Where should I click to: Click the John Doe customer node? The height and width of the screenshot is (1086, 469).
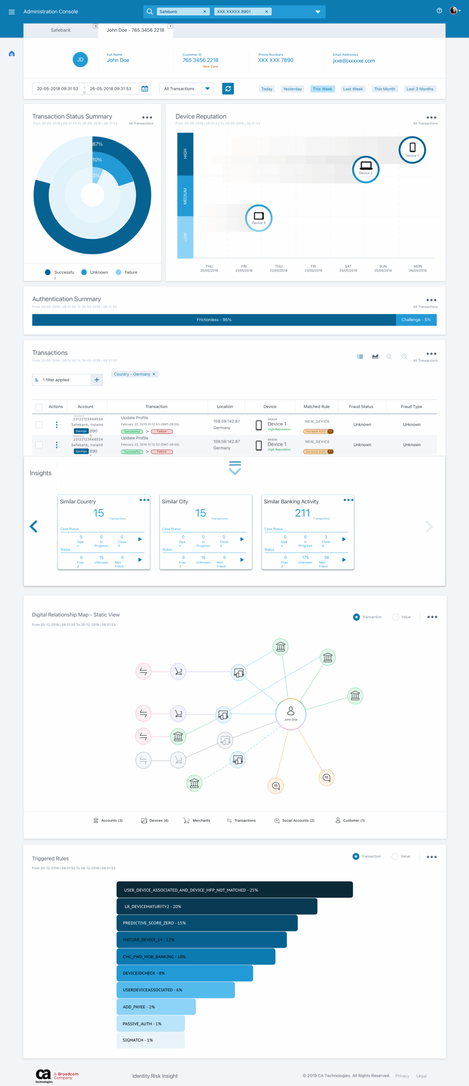point(291,714)
